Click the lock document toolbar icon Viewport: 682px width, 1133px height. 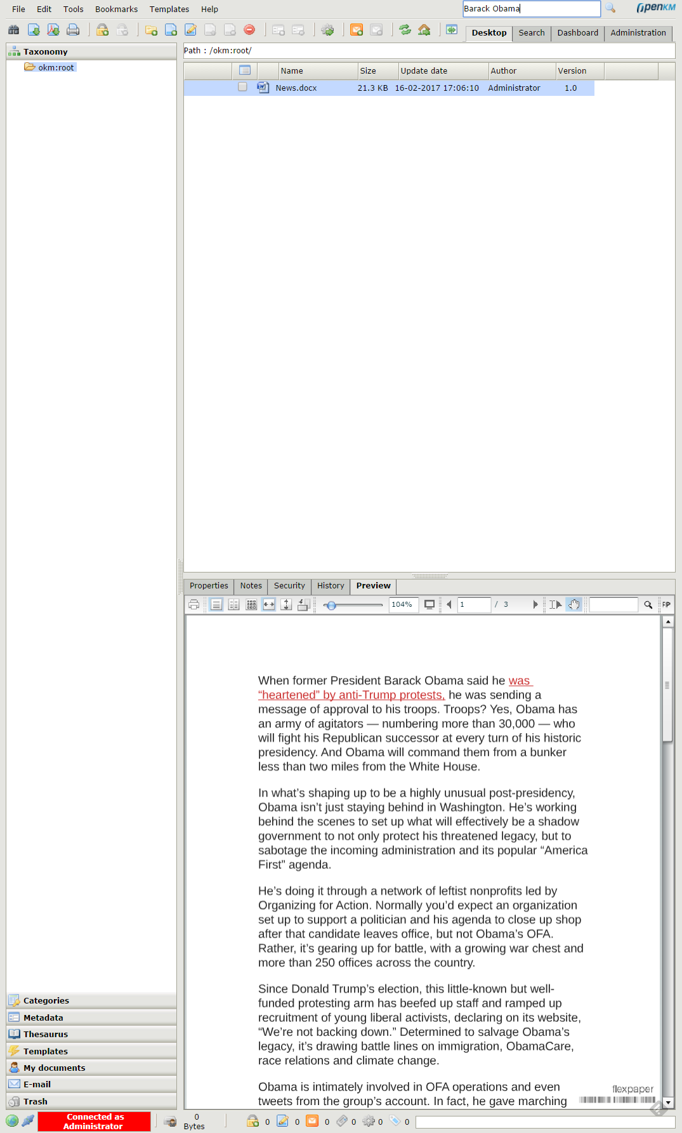pyautogui.click(x=102, y=30)
